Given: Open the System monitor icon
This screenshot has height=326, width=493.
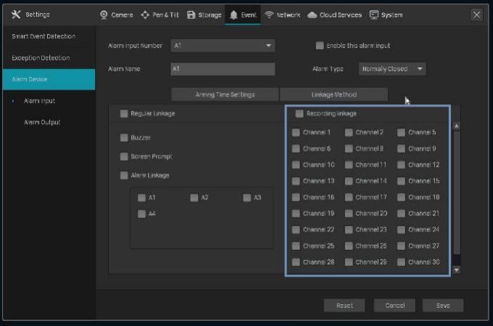Looking at the screenshot, I should (x=374, y=14).
